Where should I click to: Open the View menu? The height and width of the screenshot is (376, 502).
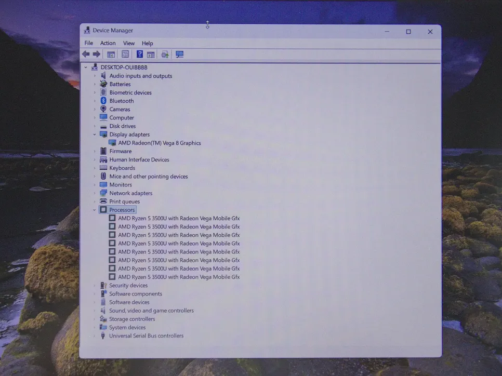pyautogui.click(x=129, y=43)
